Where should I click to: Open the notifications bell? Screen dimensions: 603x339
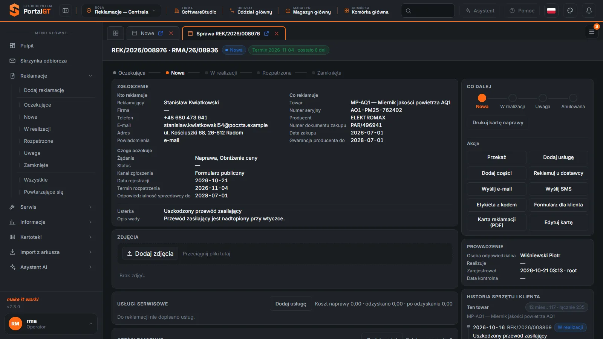[x=589, y=11]
